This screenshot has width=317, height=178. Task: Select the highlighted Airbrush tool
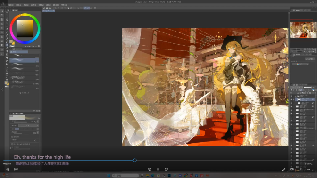pos(7,45)
